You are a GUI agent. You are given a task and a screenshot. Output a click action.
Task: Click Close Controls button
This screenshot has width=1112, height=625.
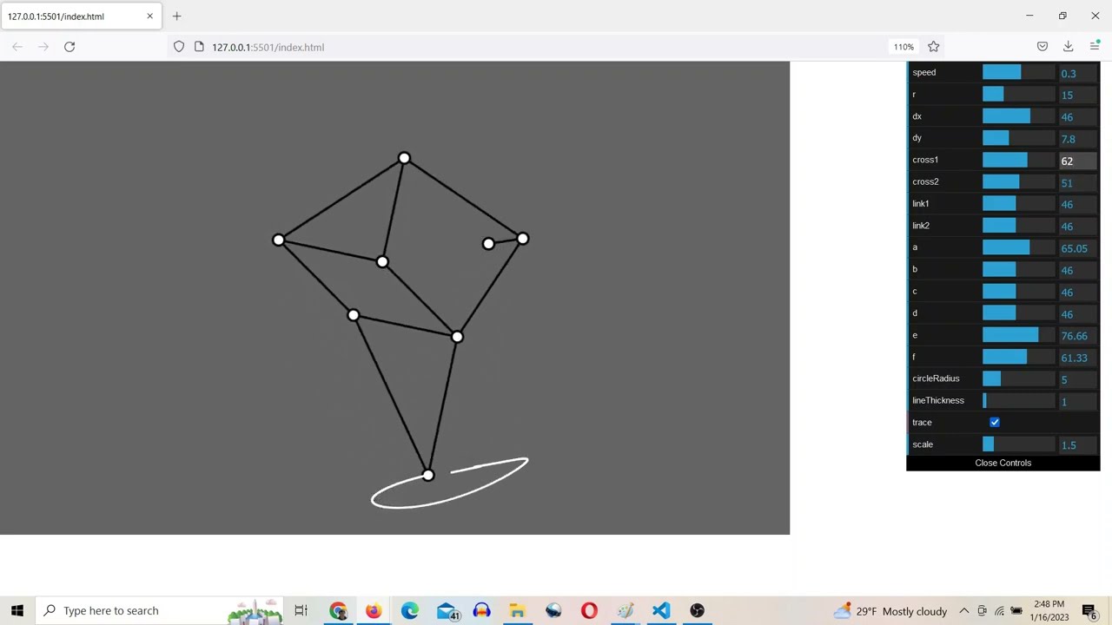[1003, 463]
